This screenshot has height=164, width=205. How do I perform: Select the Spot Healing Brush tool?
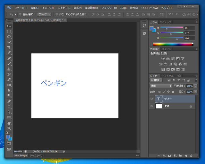tap(9, 58)
